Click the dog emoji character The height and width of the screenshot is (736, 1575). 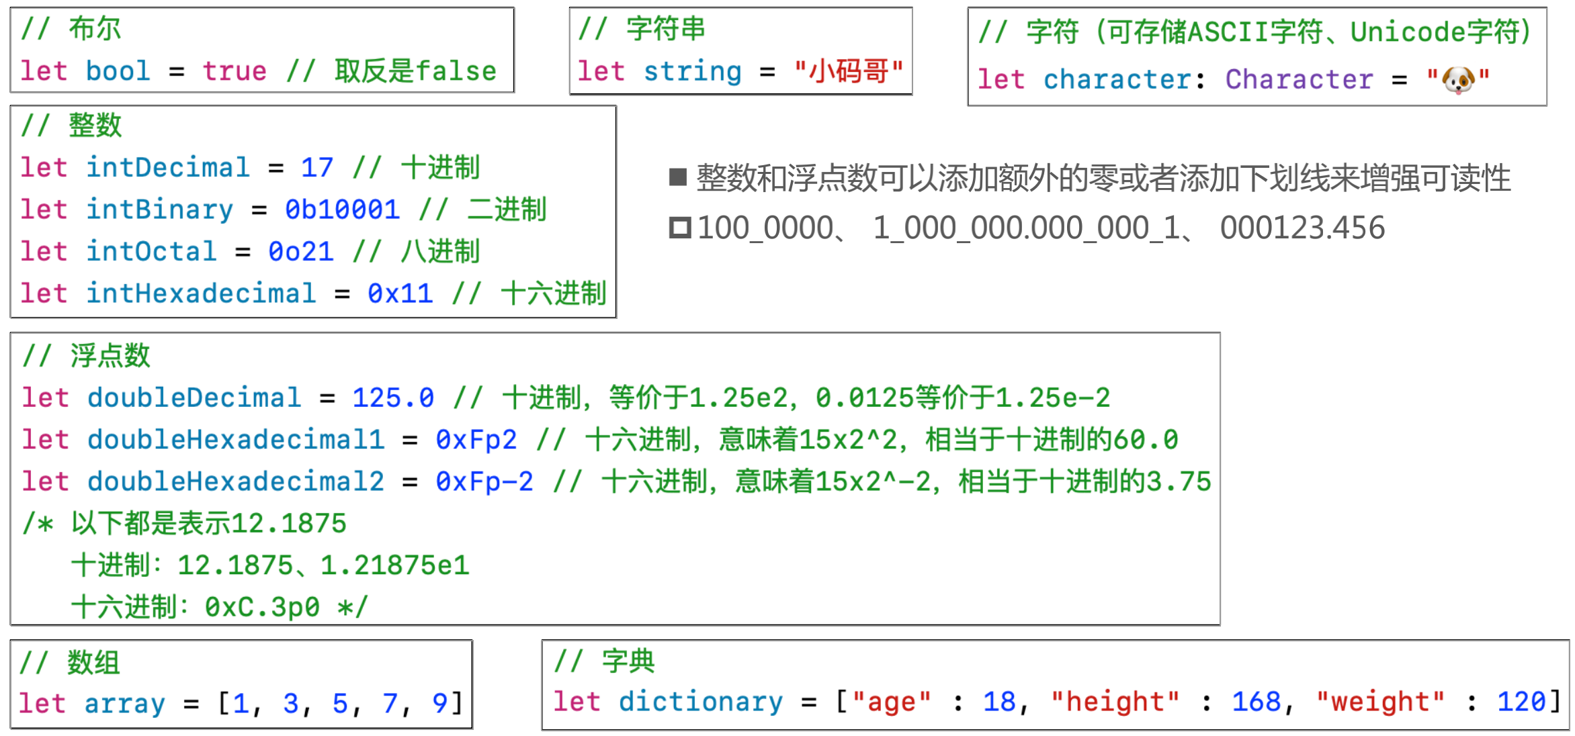point(1458,81)
